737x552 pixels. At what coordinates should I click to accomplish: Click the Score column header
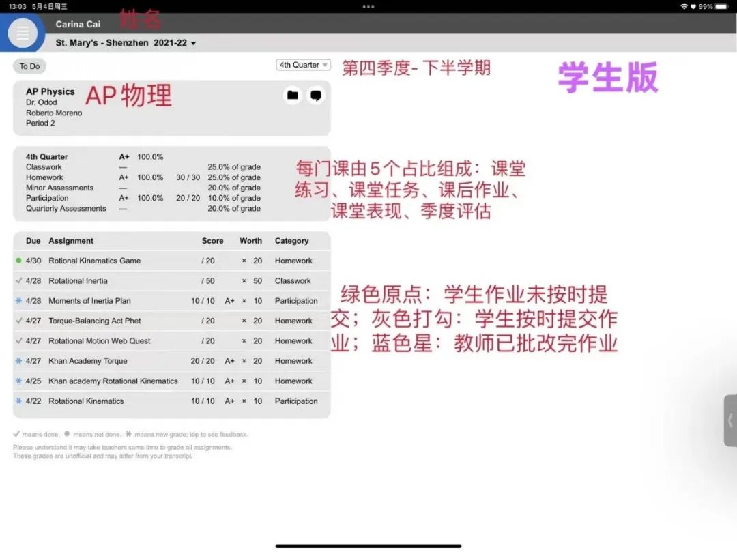click(212, 241)
